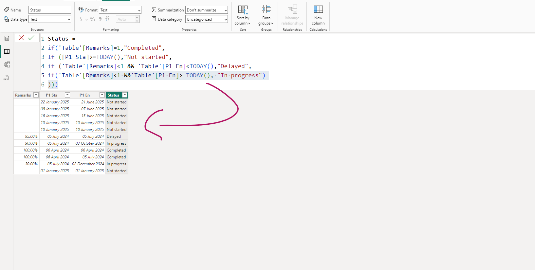Open P1 Sta column filter dropdown
Image resolution: width=535 pixels, height=270 pixels.
pyautogui.click(x=67, y=95)
